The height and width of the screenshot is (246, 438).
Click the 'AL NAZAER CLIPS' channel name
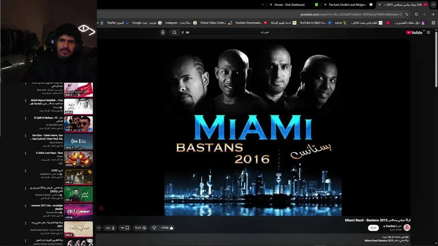(54, 125)
